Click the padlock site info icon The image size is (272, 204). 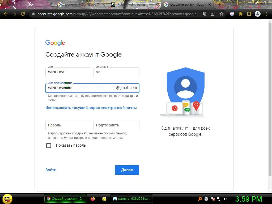[33, 14]
